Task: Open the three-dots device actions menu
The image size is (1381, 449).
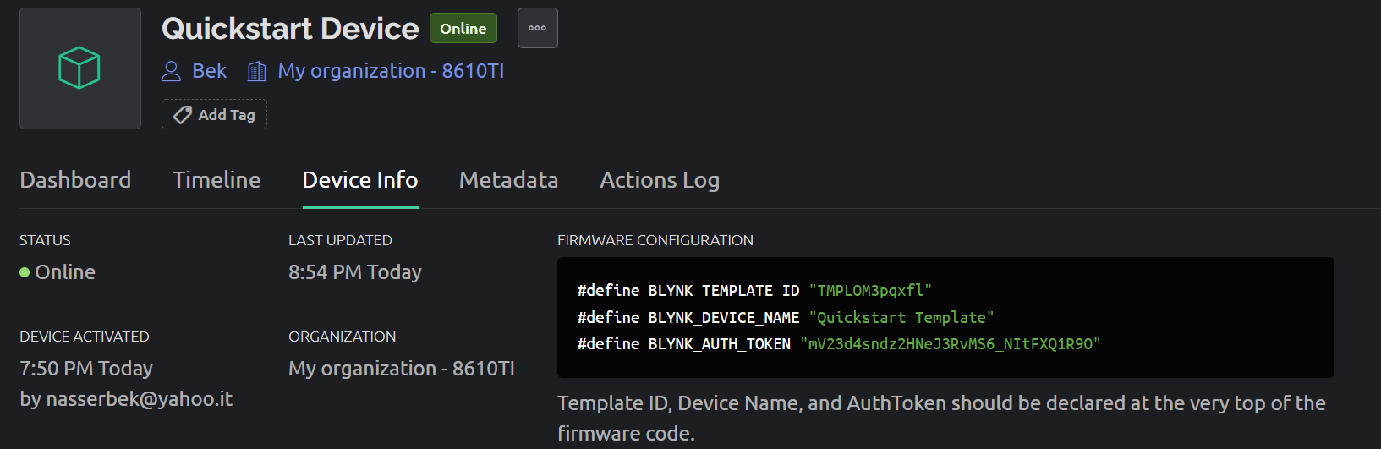Action: [538, 28]
